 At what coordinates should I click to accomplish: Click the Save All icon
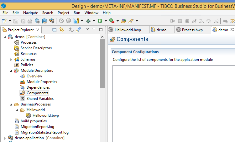pyautogui.click(x=23, y=21)
